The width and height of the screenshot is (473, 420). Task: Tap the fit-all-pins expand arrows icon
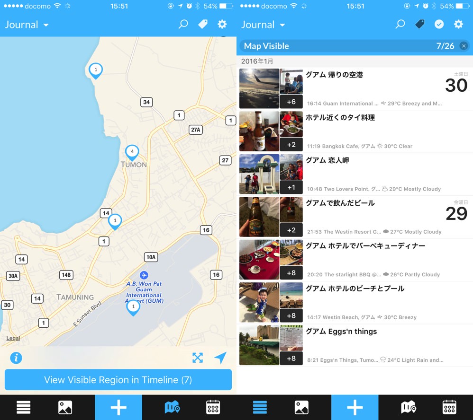tap(198, 358)
